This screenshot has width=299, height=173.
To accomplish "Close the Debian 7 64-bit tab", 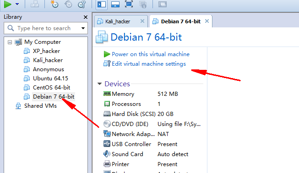I will point(207,21).
